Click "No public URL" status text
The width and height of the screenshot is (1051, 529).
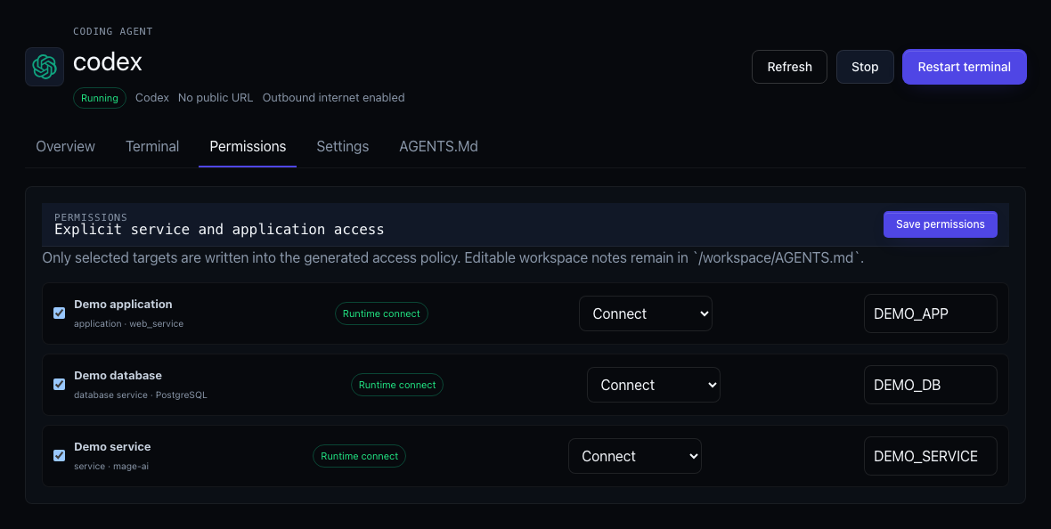click(216, 98)
